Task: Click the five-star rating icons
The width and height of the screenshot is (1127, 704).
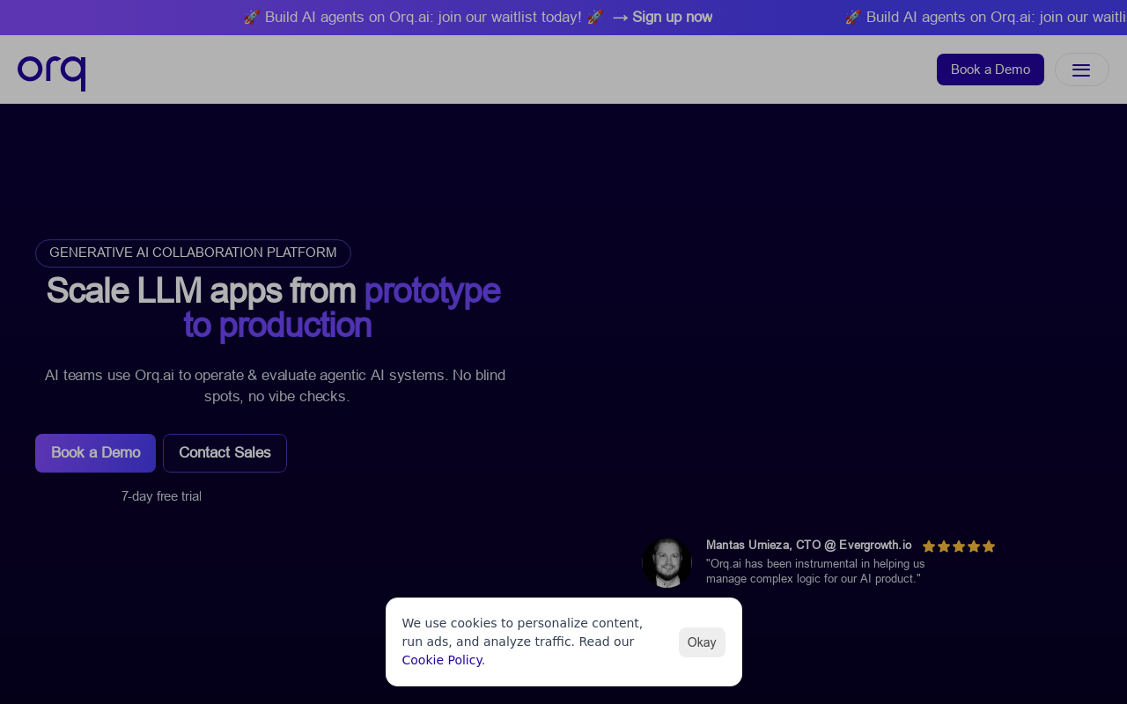Action: [959, 546]
